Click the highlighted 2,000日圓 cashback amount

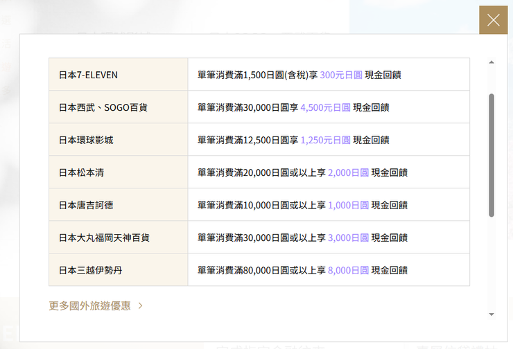click(348, 172)
